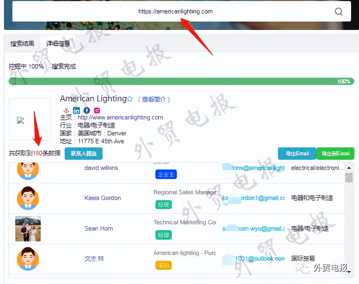Click the green 经理 badge on Kasia Gordon's row
Image resolution: width=359 pixels, height=284 pixels.
tap(163, 205)
